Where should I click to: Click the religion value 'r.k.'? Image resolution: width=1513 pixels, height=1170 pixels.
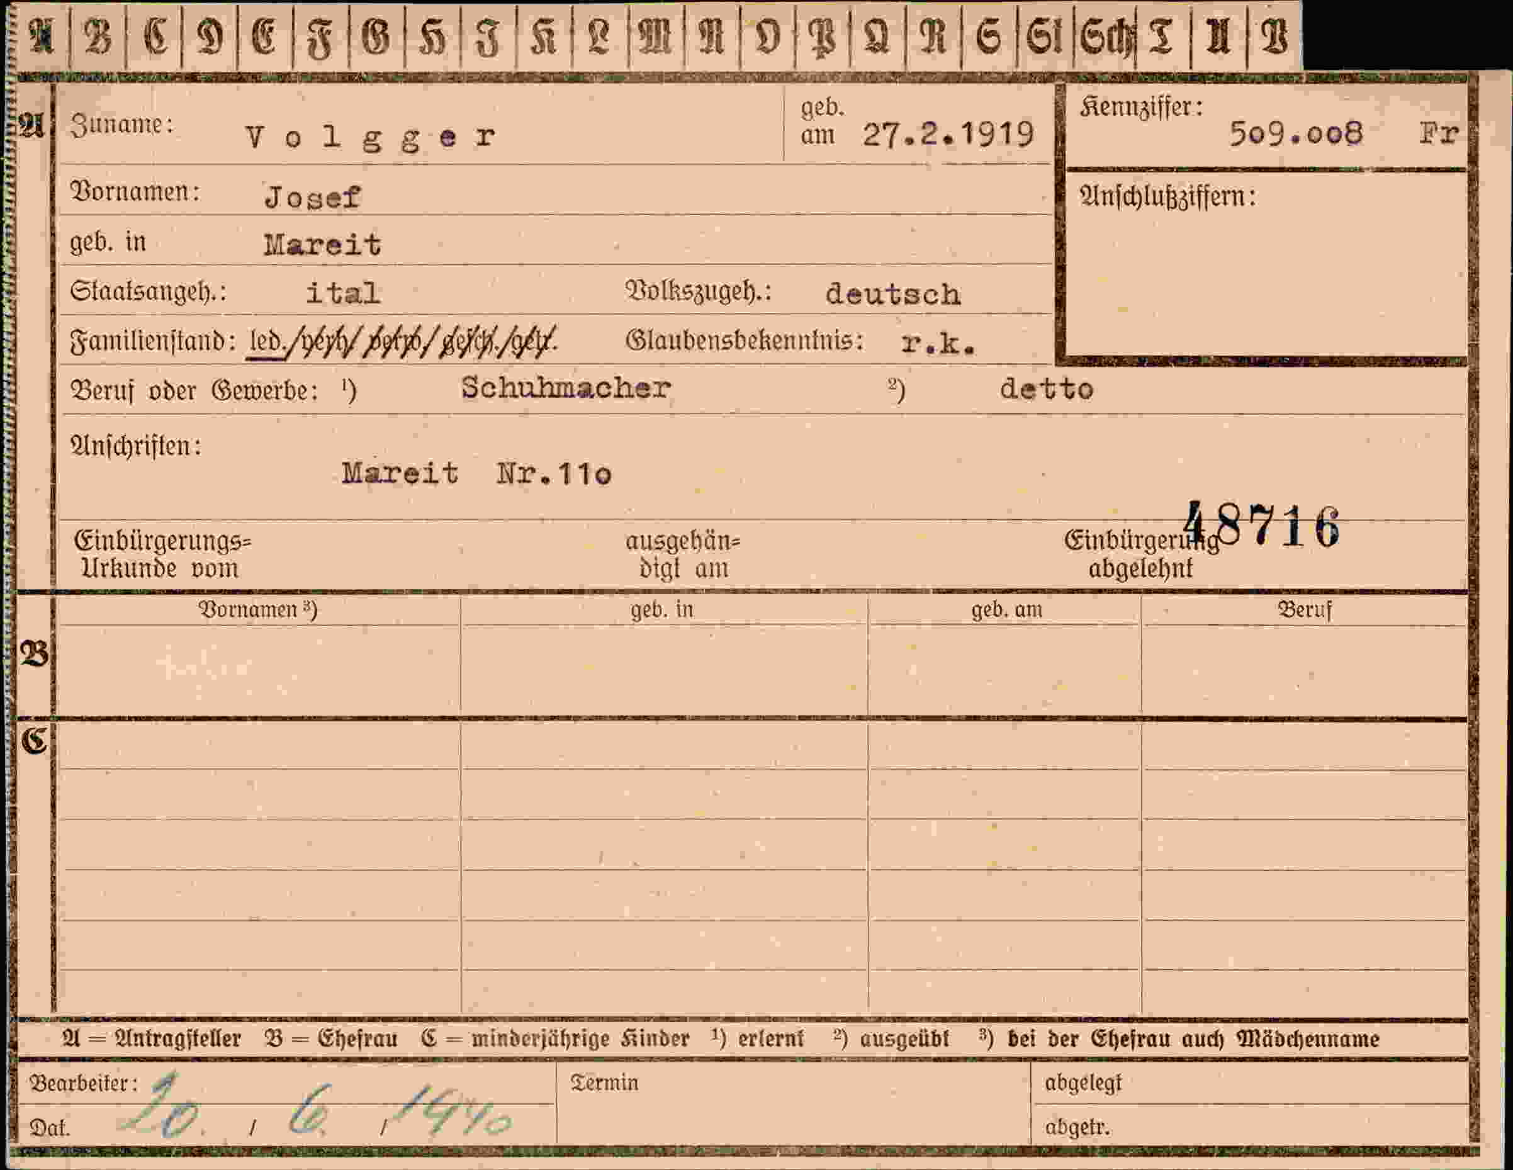tap(938, 343)
